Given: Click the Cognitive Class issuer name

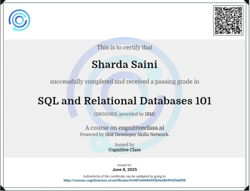Looking at the screenshot, I should click(x=124, y=150).
